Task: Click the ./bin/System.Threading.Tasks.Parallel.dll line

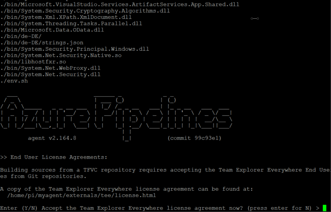Action: 71,24
